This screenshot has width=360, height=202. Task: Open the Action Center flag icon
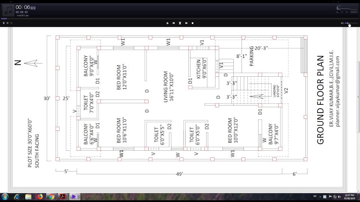[x=330, y=197]
